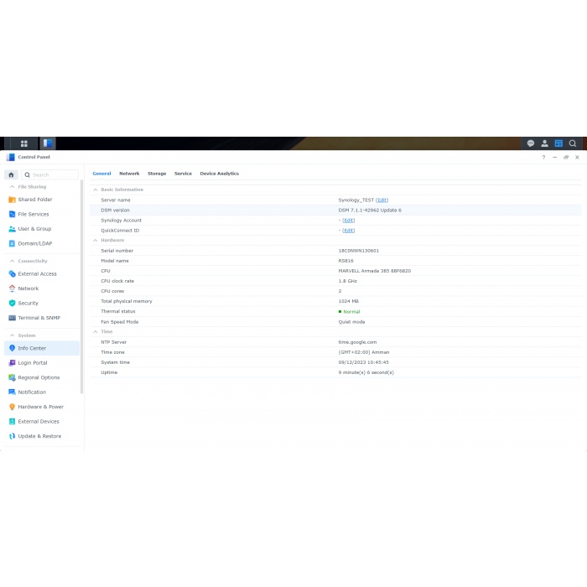587x587 pixels.
Task: Open Shared Folder settings
Action: 34,200
